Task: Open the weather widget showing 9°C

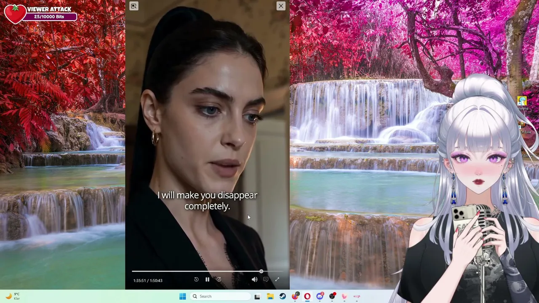Action: click(x=13, y=296)
